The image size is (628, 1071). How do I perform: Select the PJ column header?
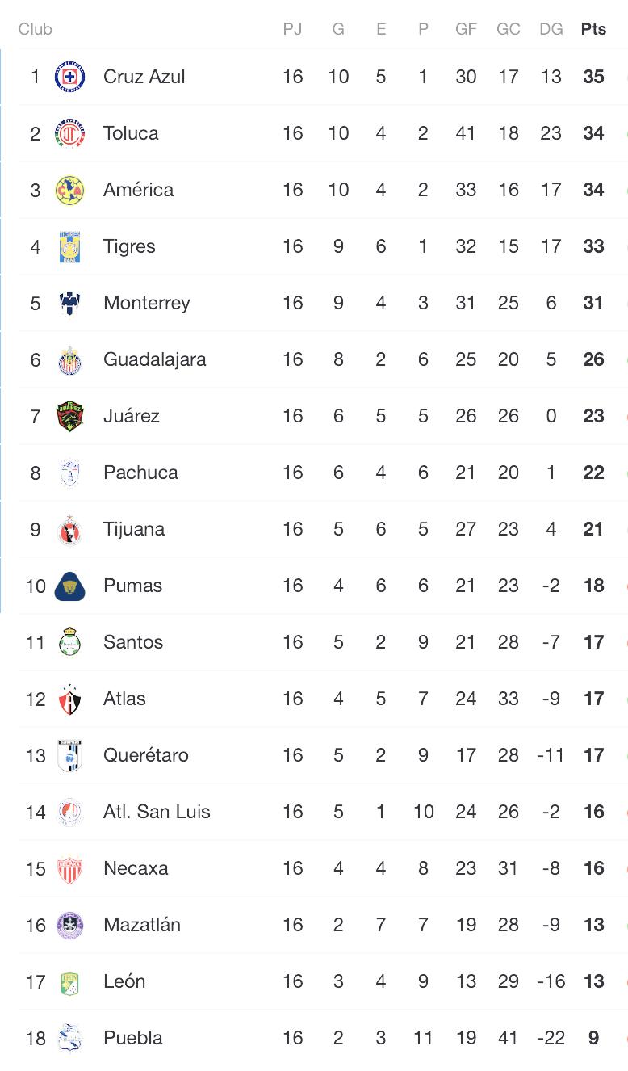292,29
